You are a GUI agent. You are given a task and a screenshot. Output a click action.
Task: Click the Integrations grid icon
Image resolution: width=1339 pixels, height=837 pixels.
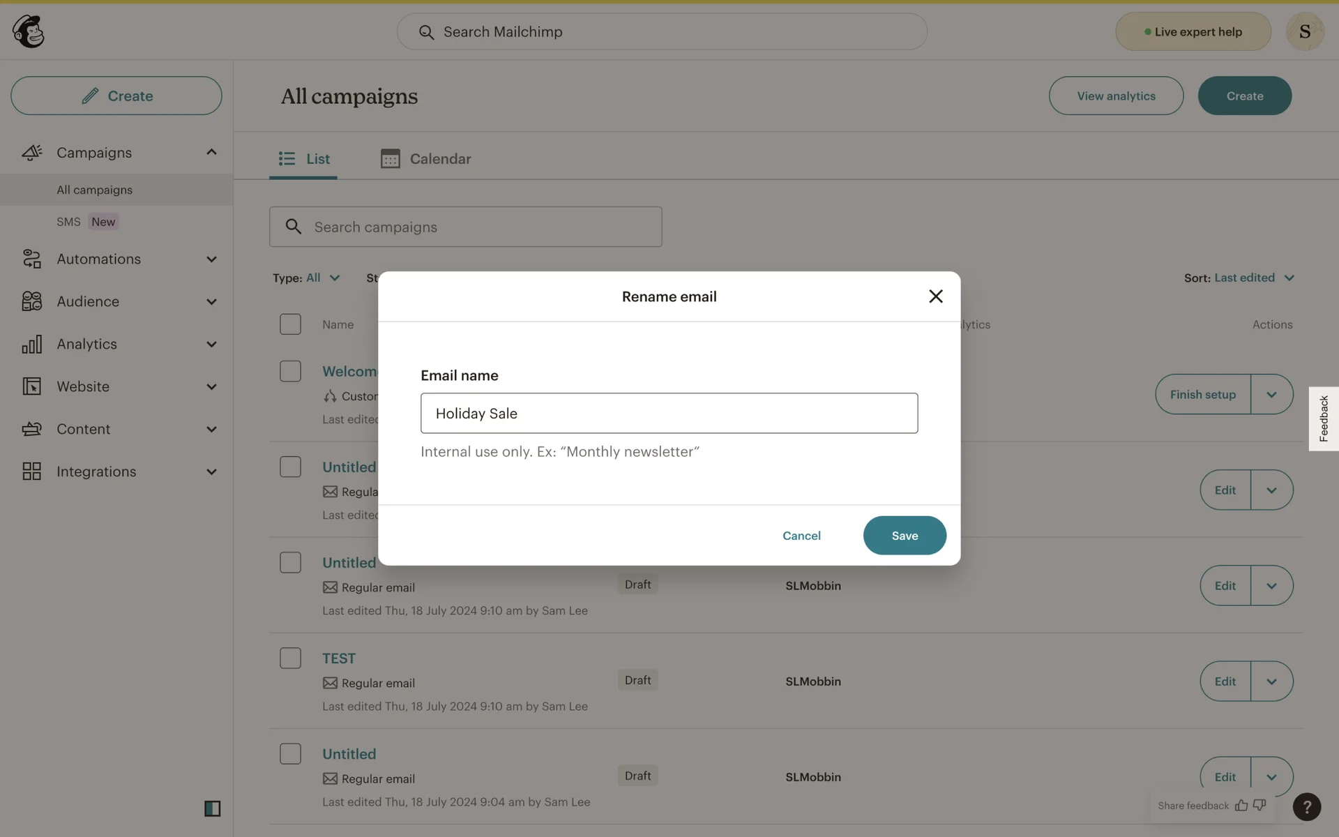tap(31, 472)
